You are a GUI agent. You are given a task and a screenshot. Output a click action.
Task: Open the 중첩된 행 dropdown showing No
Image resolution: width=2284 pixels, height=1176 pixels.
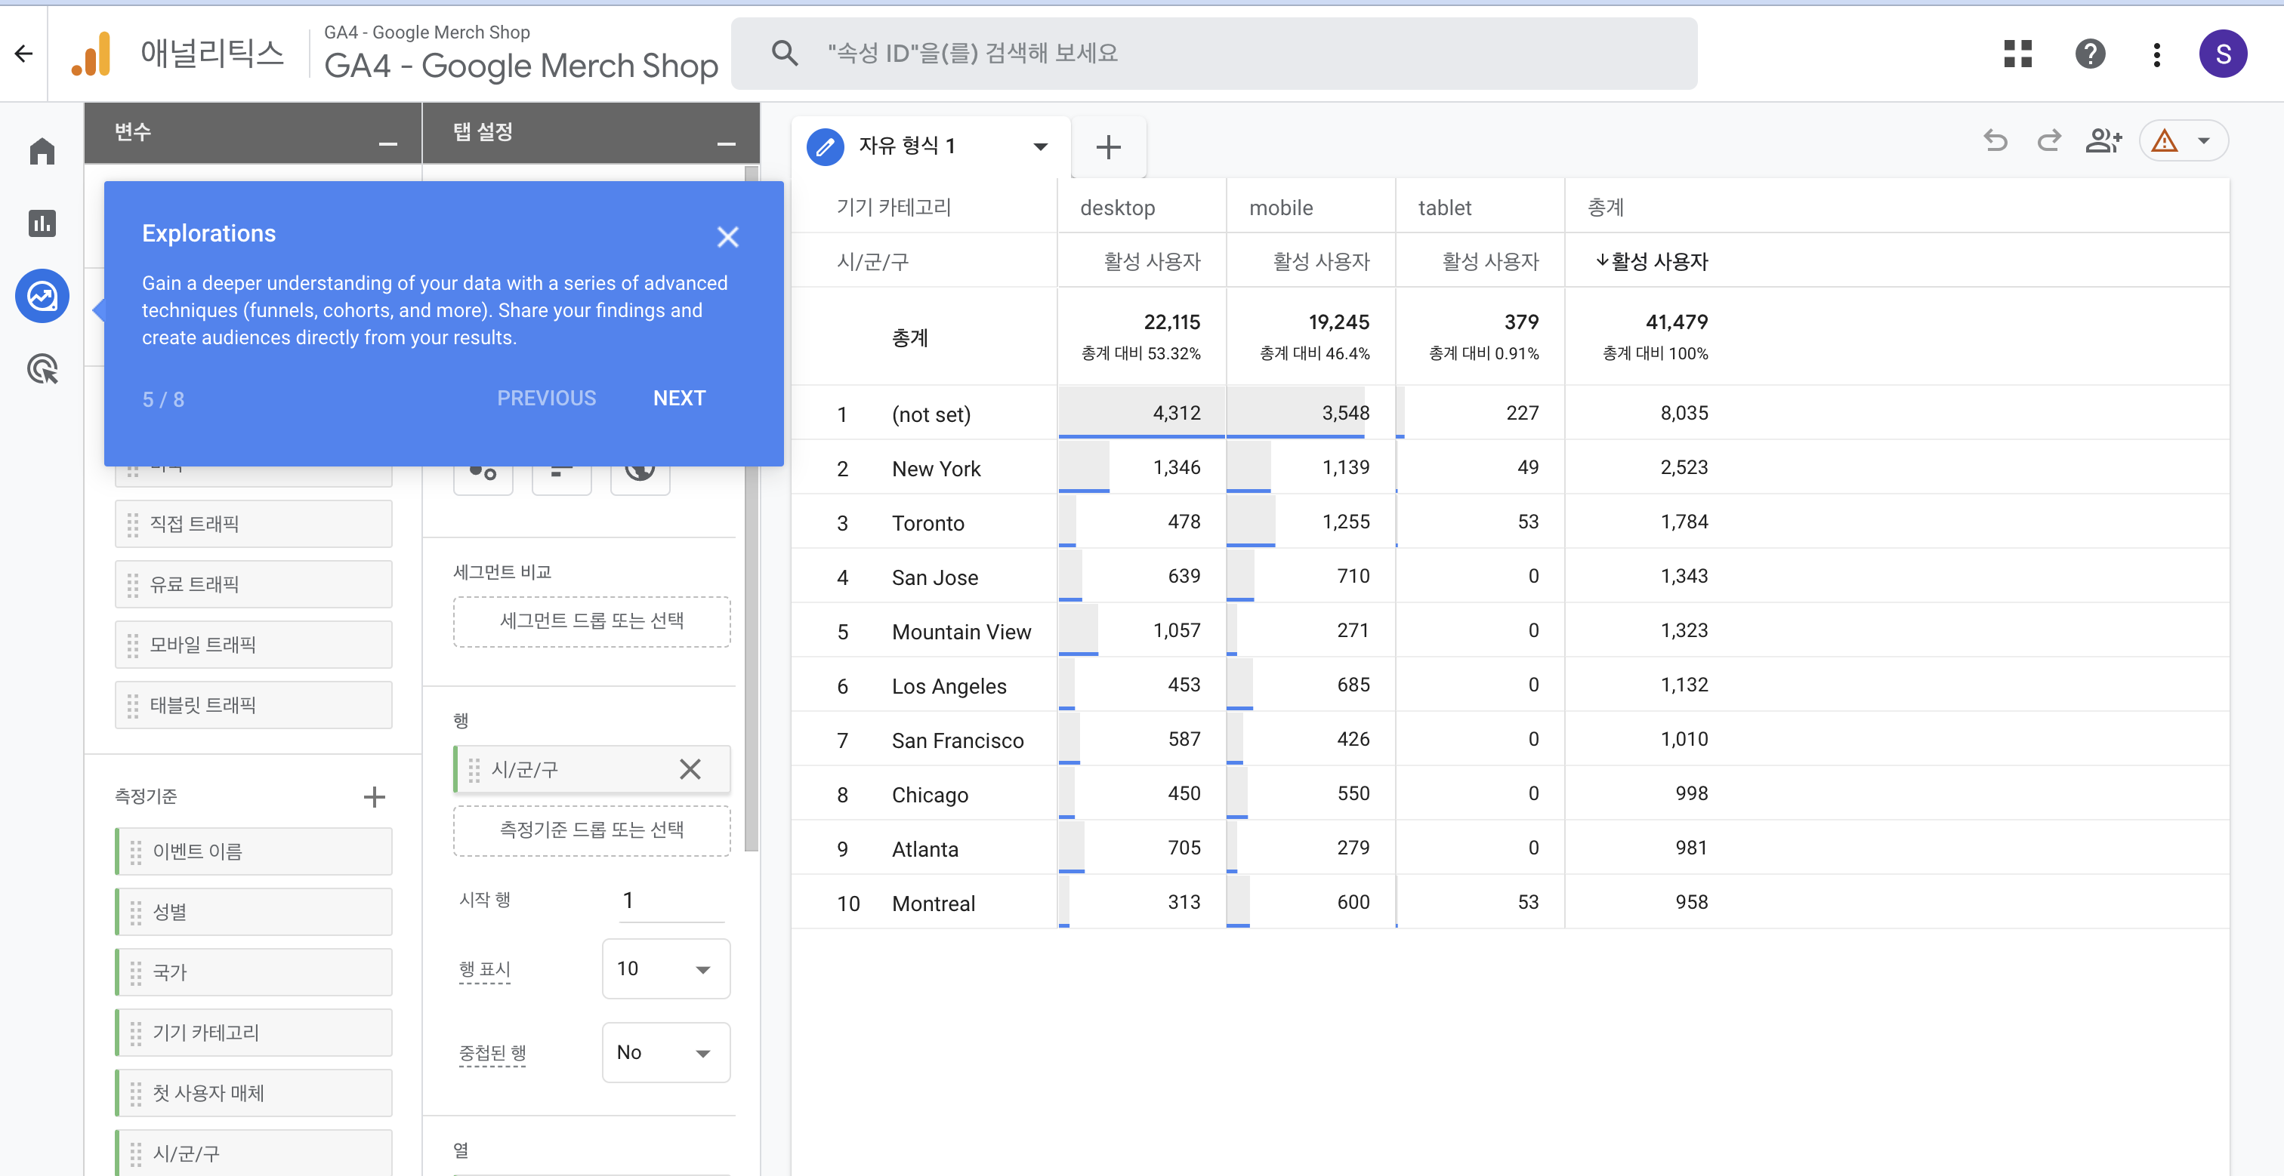665,1053
